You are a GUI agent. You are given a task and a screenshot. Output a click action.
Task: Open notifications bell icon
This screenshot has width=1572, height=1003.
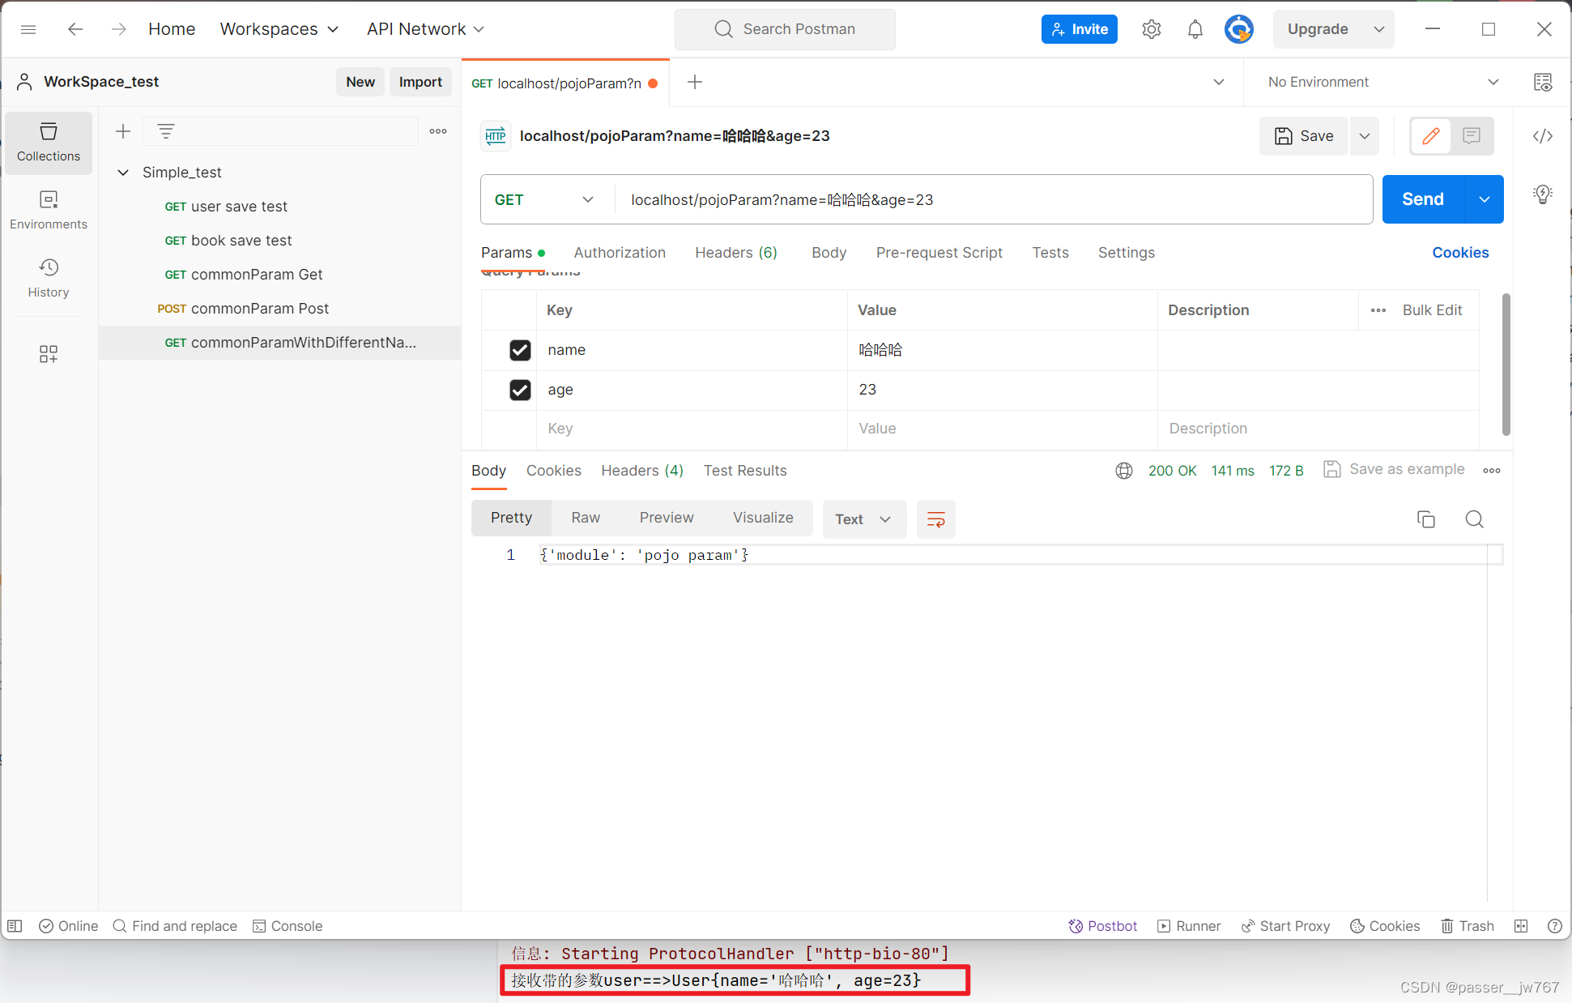point(1195,29)
